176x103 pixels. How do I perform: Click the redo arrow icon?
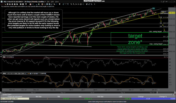click(54, 4)
